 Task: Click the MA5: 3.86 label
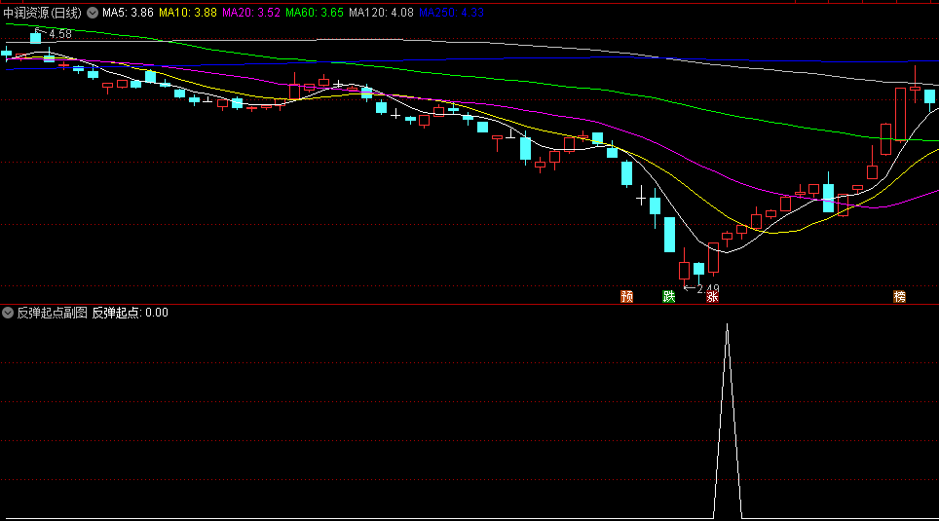click(x=128, y=13)
